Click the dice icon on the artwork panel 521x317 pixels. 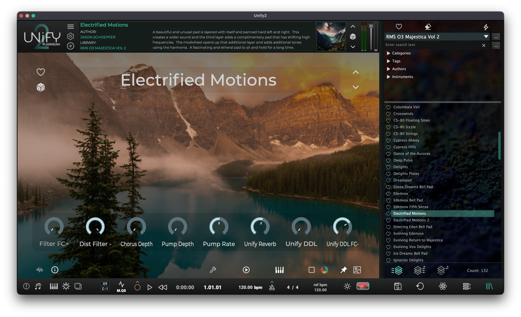[41, 87]
